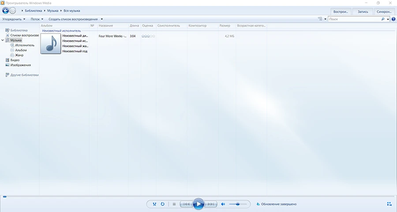The width and height of the screenshot is (397, 212).
Task: Toggle shuffle mode in playback controls
Action: pos(154,204)
